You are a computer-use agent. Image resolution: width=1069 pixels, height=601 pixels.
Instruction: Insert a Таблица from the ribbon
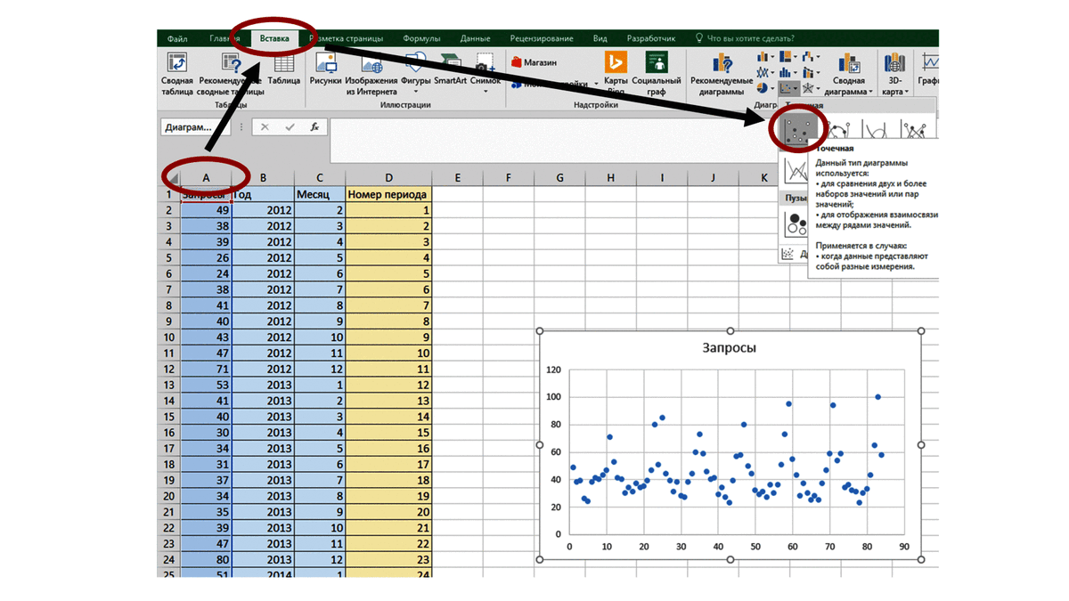pyautogui.click(x=283, y=69)
